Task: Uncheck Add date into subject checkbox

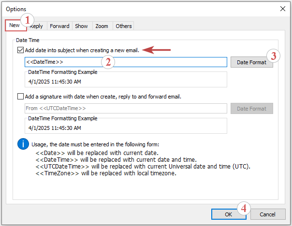Action: point(20,50)
